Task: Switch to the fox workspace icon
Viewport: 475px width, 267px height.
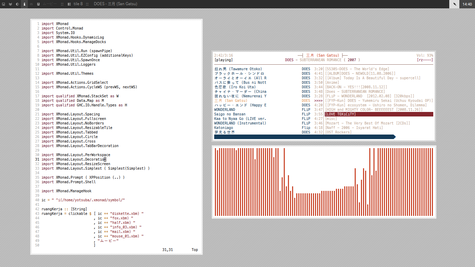Action: click(10, 4)
